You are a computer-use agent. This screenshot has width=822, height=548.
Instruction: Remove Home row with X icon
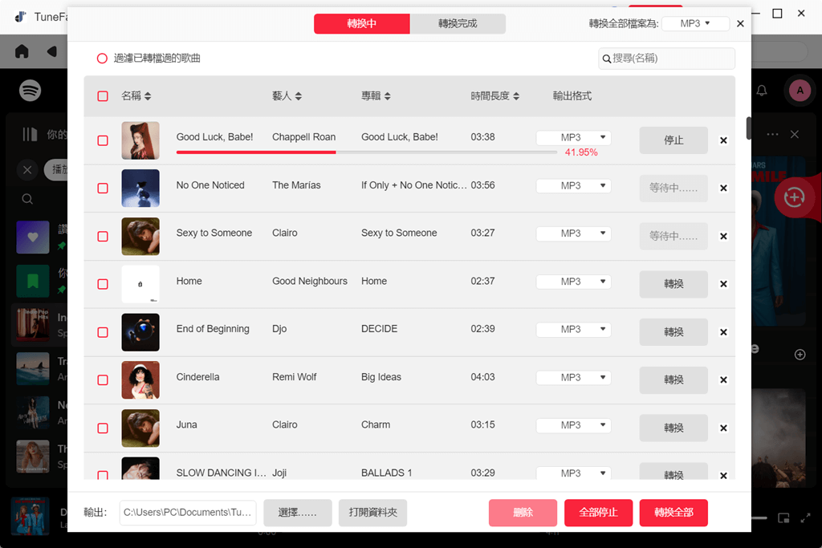tap(723, 284)
